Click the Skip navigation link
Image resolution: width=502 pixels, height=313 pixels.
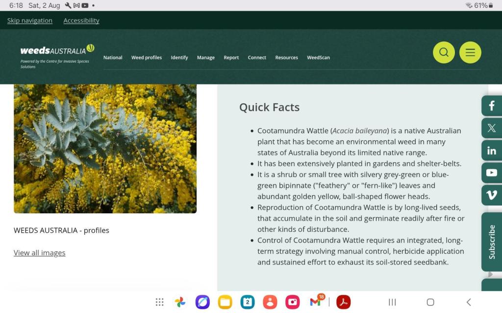coord(30,21)
